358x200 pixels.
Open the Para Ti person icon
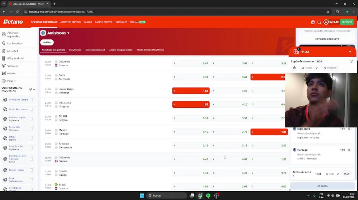point(4,81)
